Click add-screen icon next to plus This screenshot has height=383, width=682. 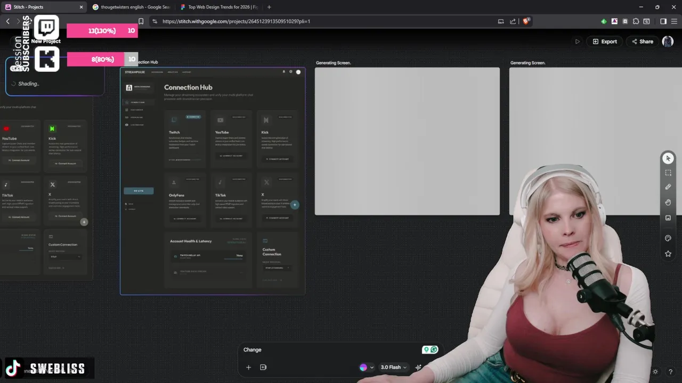pos(263,367)
